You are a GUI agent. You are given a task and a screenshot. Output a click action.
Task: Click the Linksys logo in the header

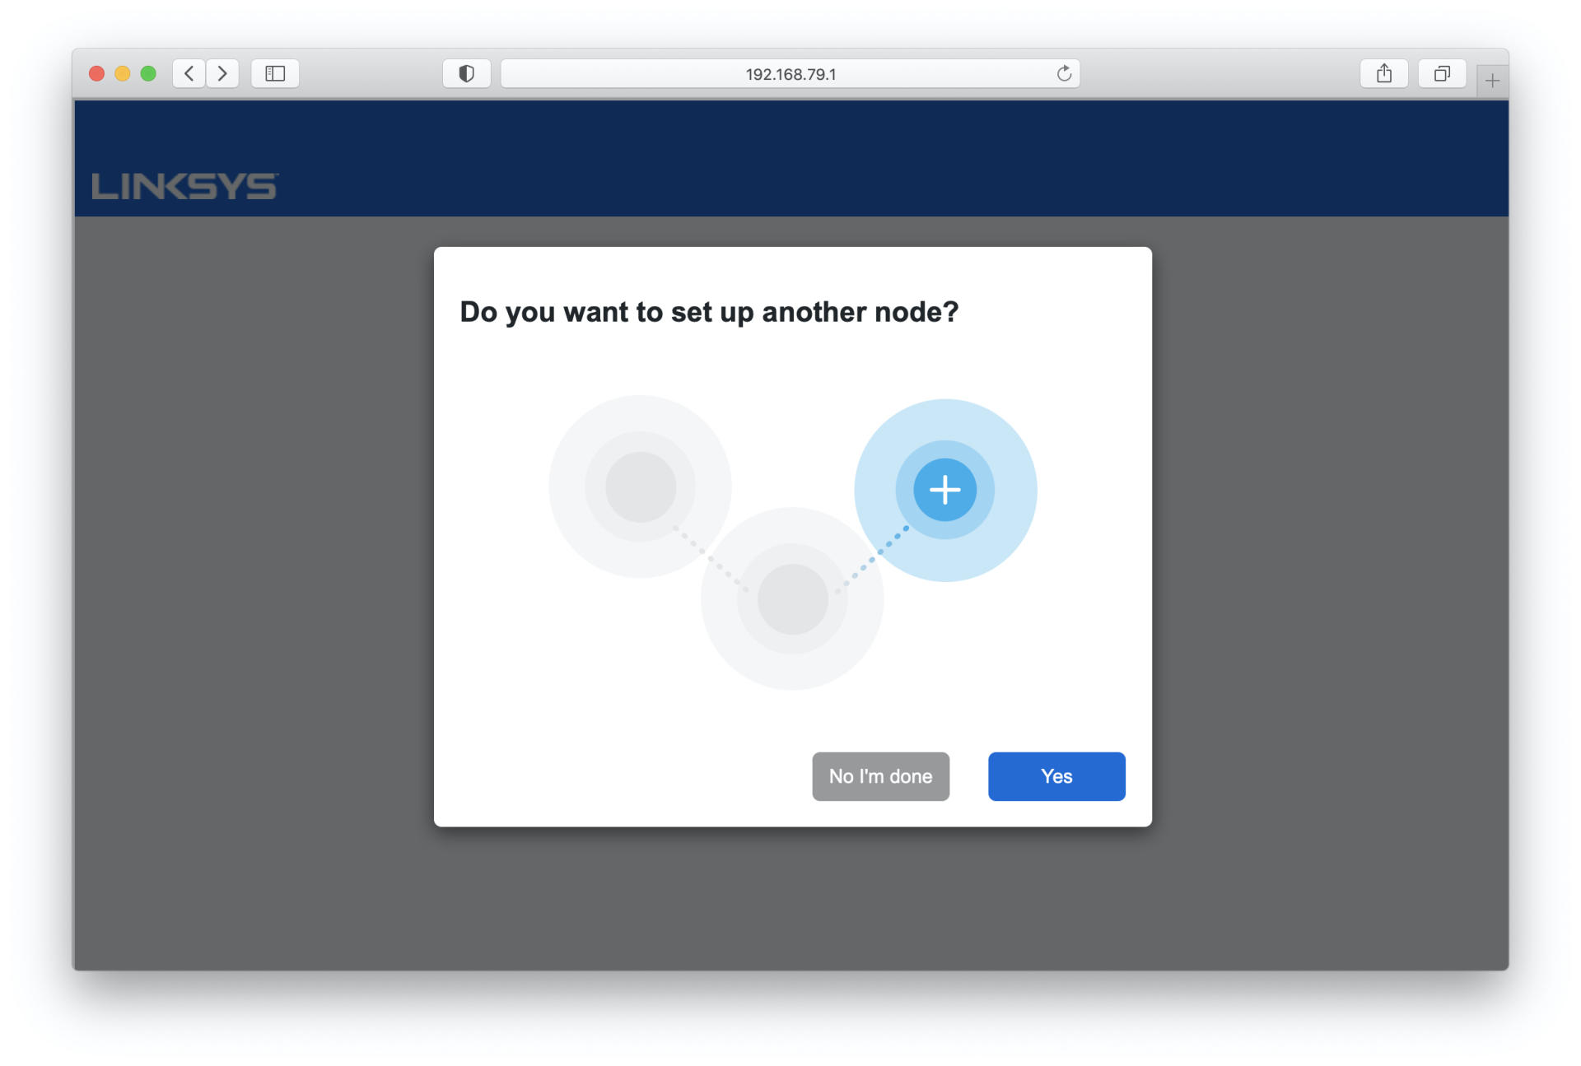[184, 186]
